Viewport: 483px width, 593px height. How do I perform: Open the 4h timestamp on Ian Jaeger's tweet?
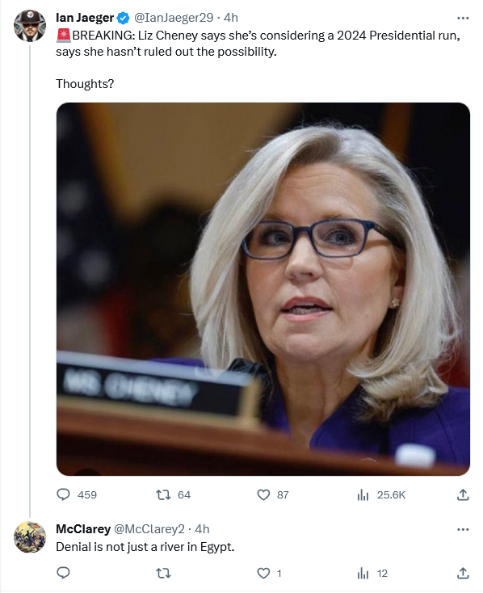click(231, 18)
